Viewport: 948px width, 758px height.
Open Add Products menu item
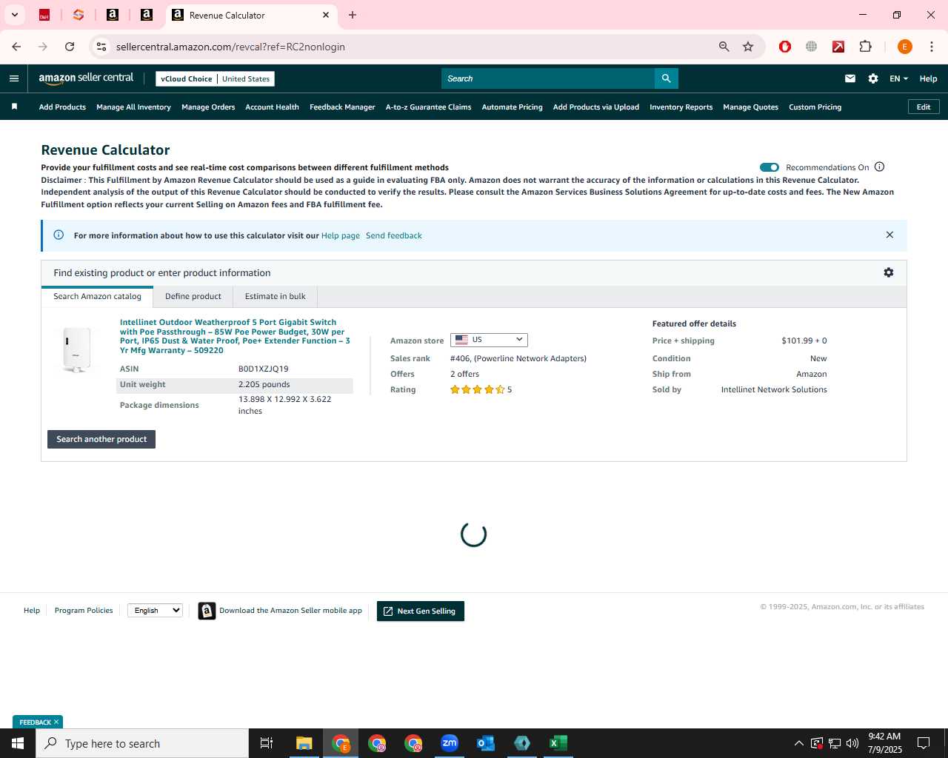[62, 107]
